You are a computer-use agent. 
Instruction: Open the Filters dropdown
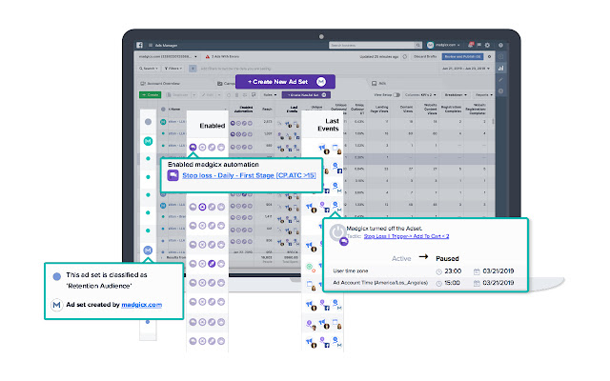[173, 69]
